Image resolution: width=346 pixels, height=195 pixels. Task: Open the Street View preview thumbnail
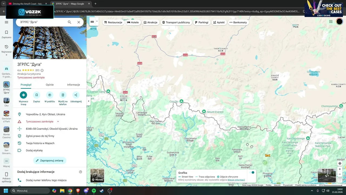point(327,175)
